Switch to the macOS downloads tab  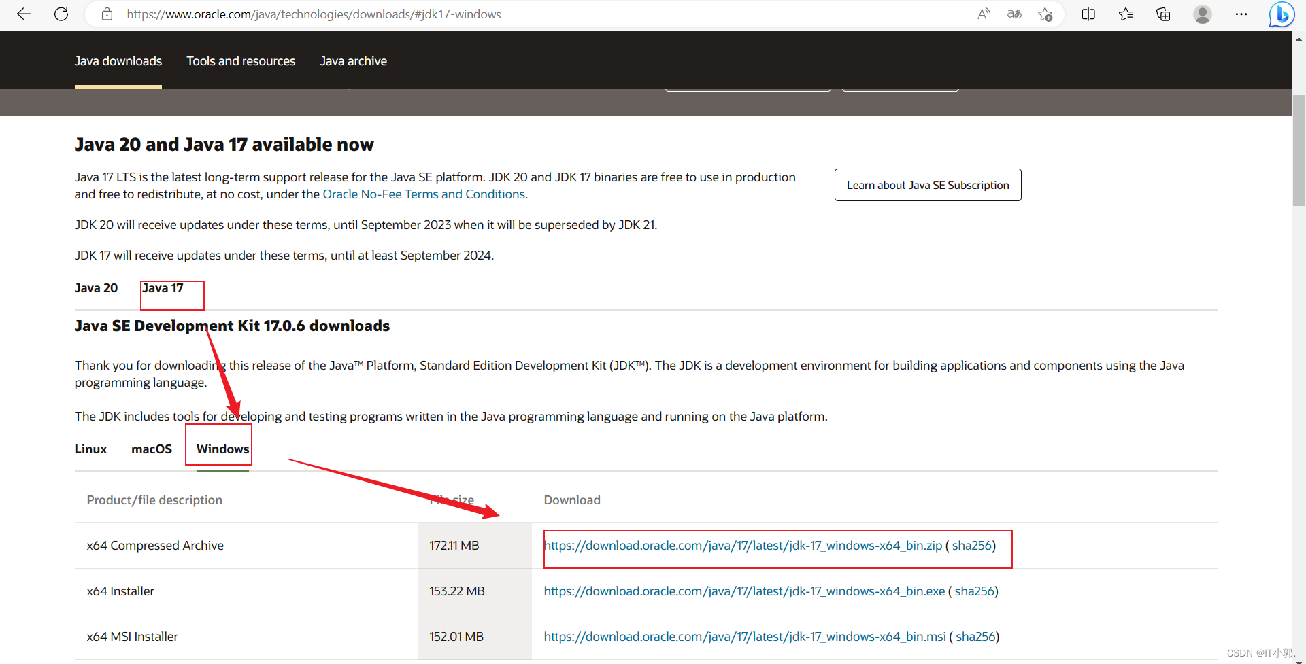(152, 449)
